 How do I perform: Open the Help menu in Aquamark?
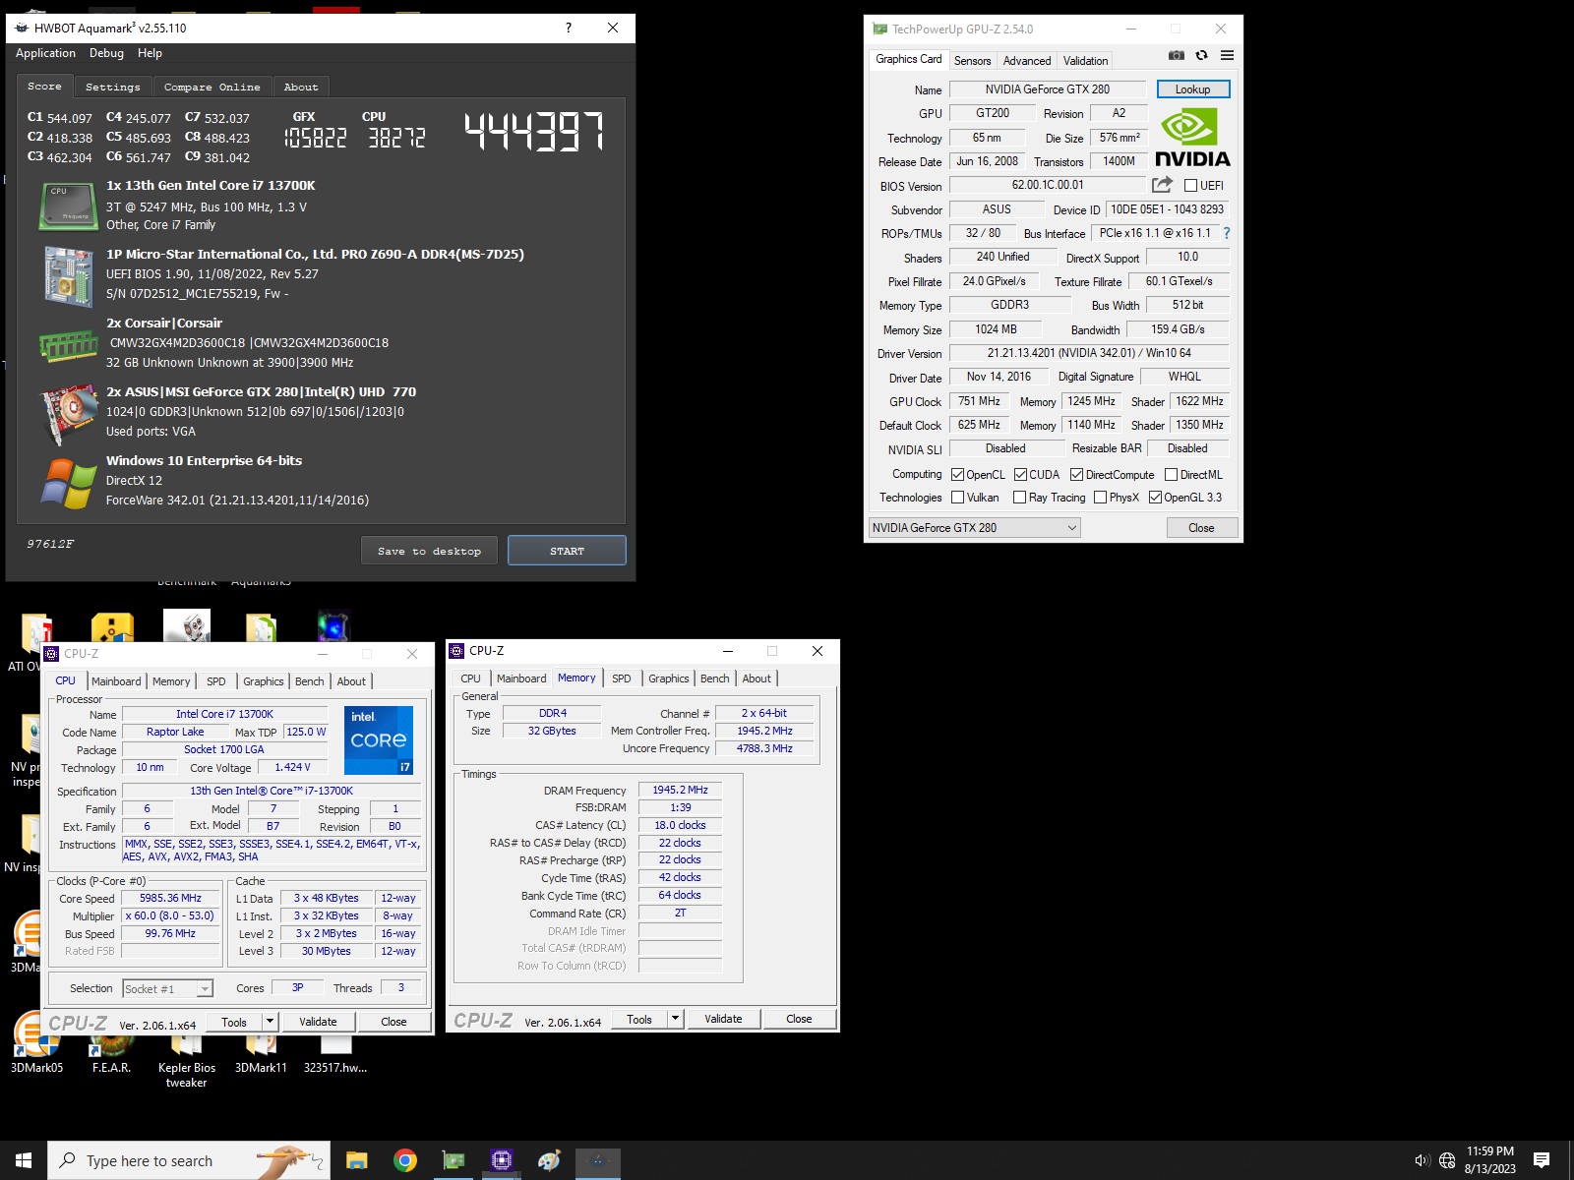[150, 53]
